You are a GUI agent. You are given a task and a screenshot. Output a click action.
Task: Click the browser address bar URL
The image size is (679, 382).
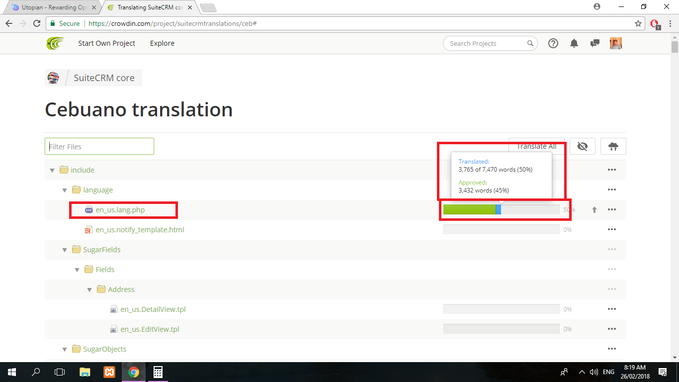click(x=172, y=23)
